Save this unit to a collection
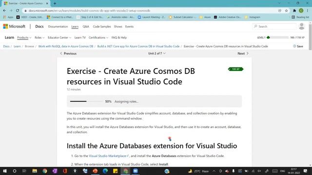Viewport: 312px width, 175px height. (298, 46)
